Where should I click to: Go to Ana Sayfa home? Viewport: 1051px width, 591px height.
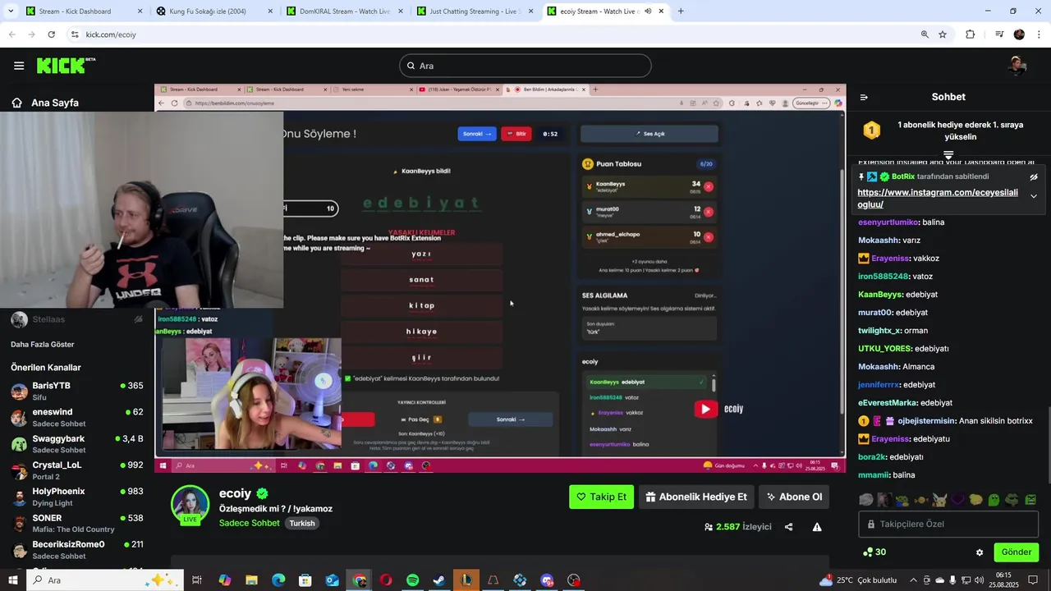click(x=45, y=103)
